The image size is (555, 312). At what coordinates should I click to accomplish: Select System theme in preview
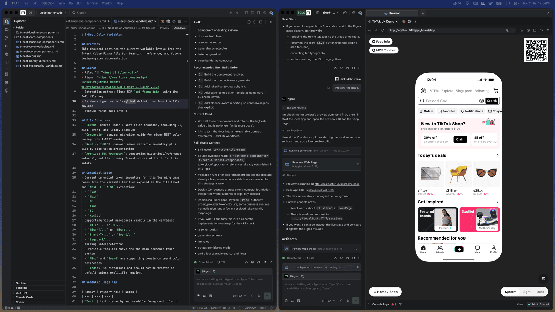click(511, 292)
